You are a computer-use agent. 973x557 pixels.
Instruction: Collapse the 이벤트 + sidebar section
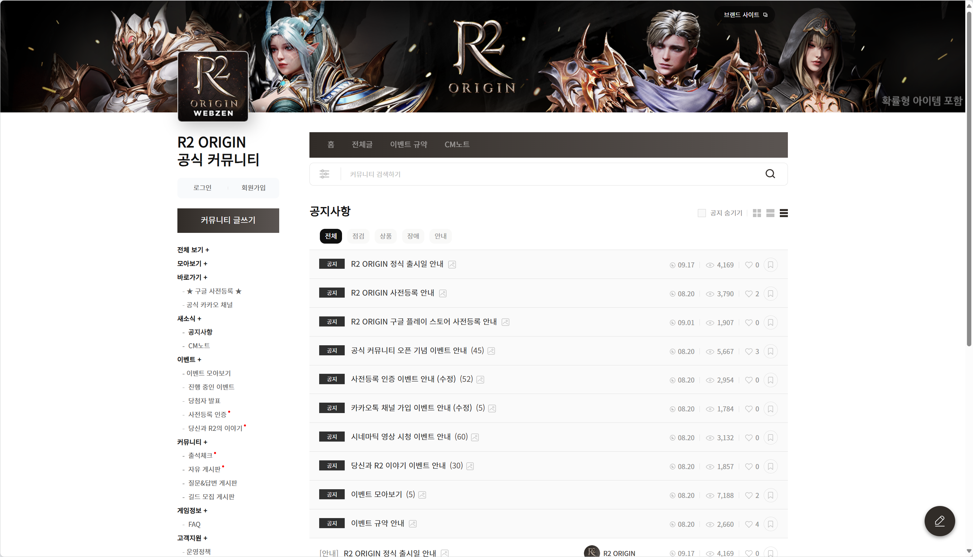point(189,360)
